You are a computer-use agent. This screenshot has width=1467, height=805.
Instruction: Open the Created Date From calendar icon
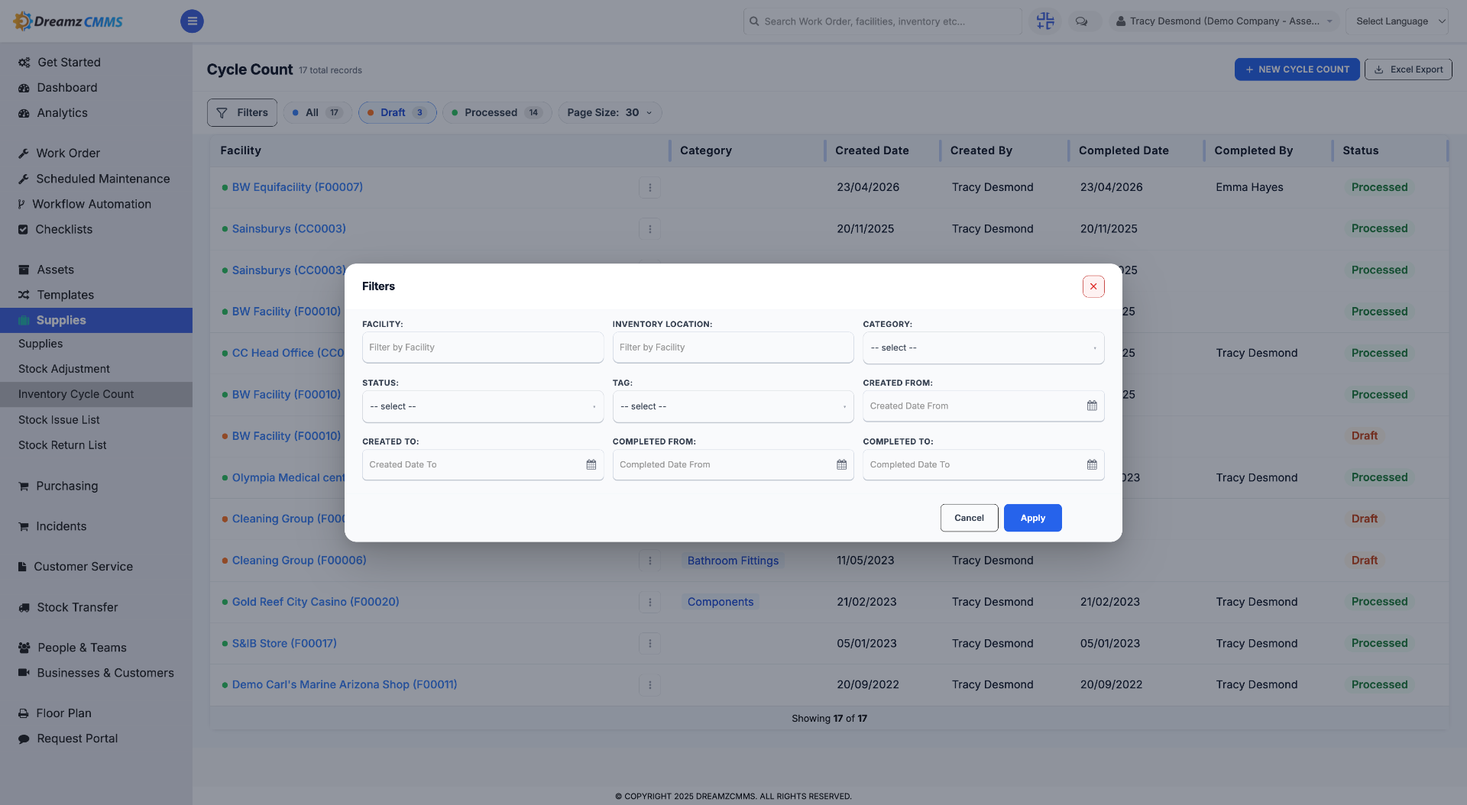coord(1092,406)
